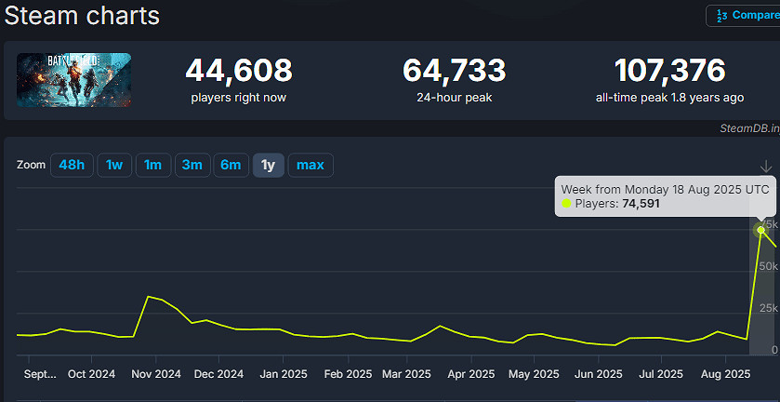Image resolution: width=780 pixels, height=402 pixels.
Task: Click the Steam charts heading
Action: click(x=82, y=16)
